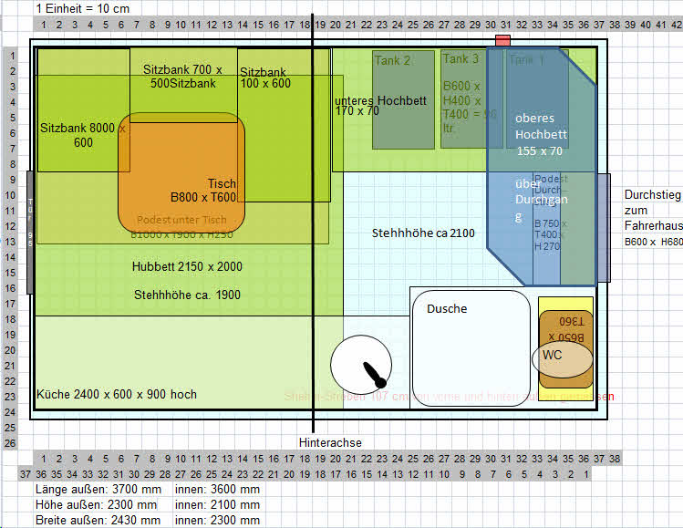Click the WC oval shape
This screenshot has width=683, height=528.
coord(562,359)
